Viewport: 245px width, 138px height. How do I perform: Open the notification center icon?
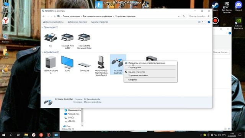tap(240, 135)
